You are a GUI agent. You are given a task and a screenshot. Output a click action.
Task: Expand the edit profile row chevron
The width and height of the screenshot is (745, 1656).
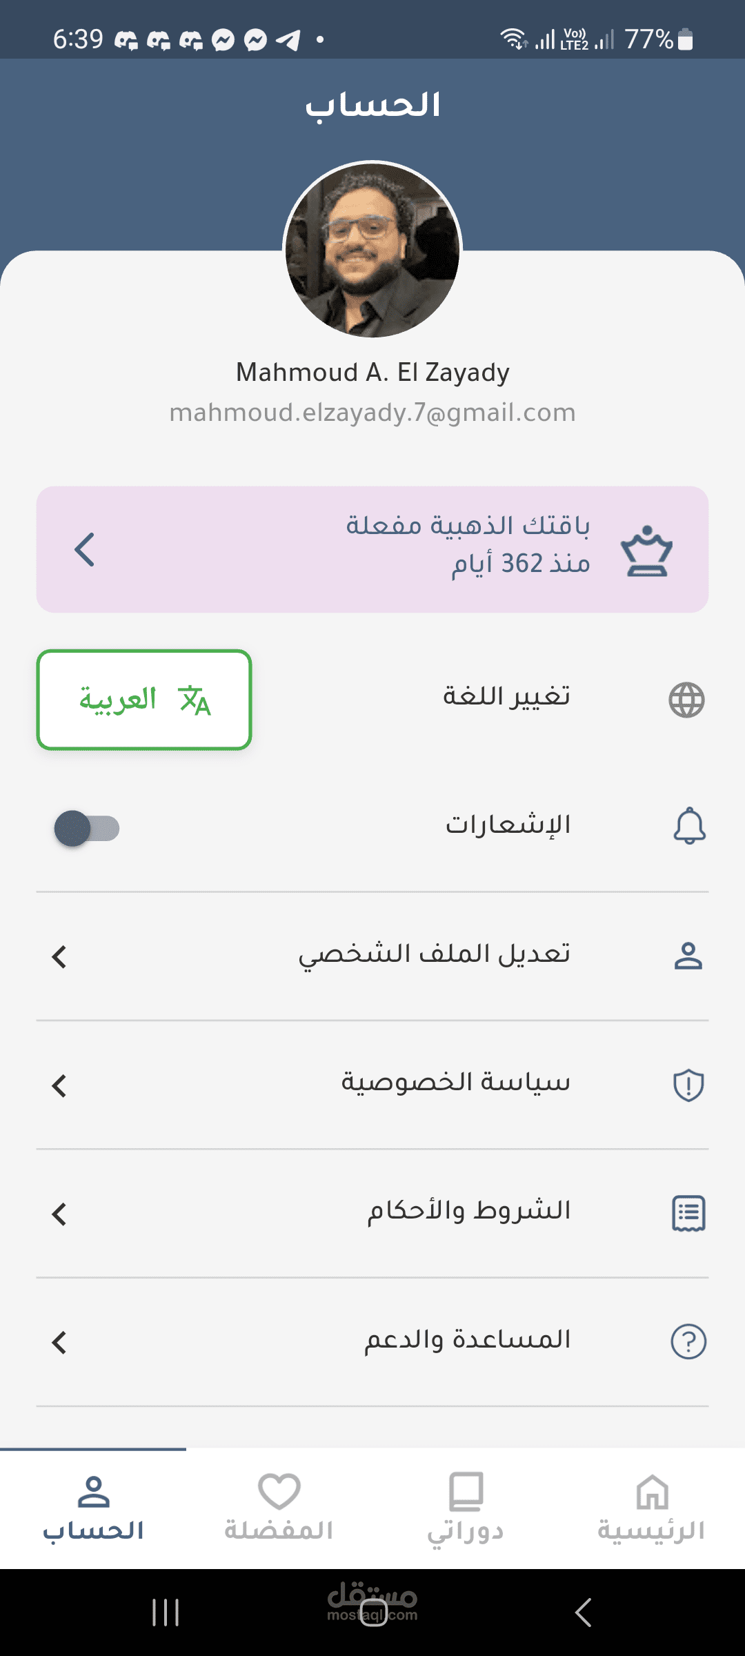59,956
